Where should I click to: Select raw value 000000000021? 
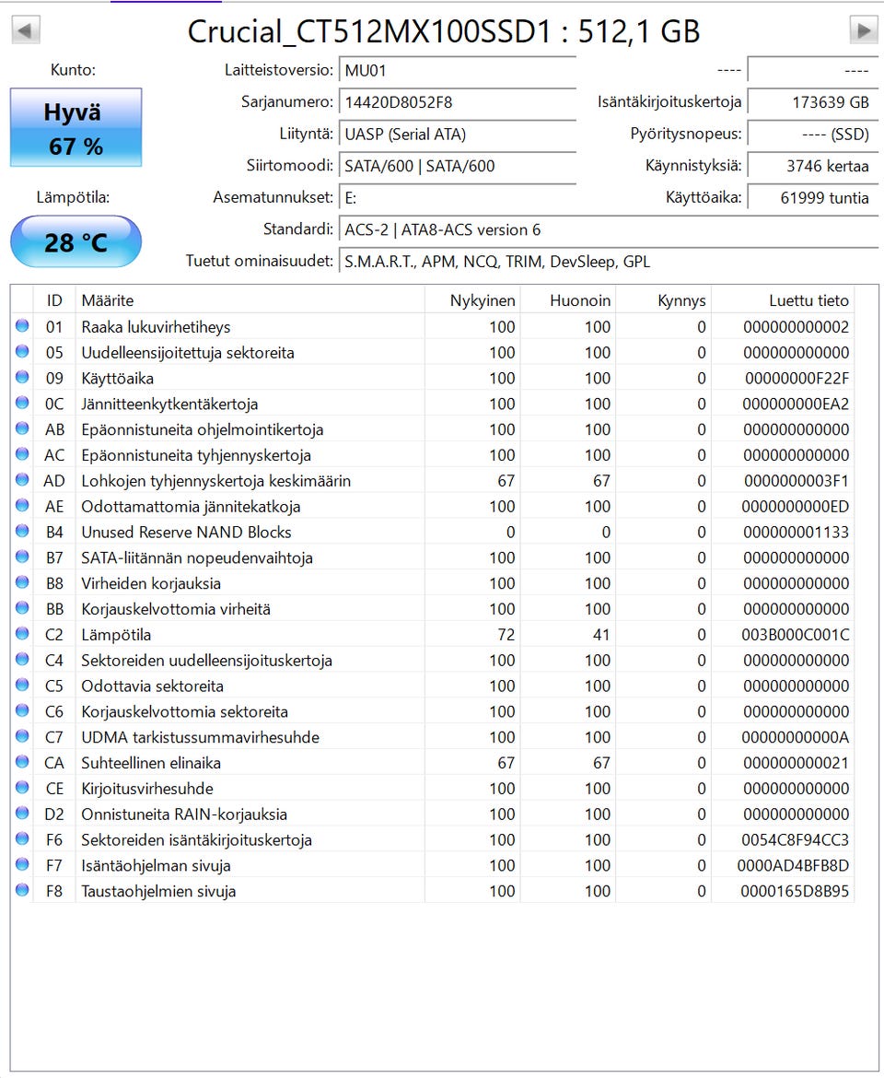pyautogui.click(x=797, y=763)
